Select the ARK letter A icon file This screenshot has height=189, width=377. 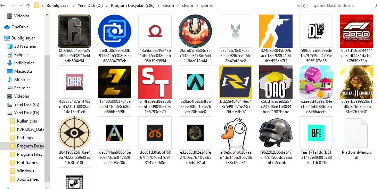point(115,133)
